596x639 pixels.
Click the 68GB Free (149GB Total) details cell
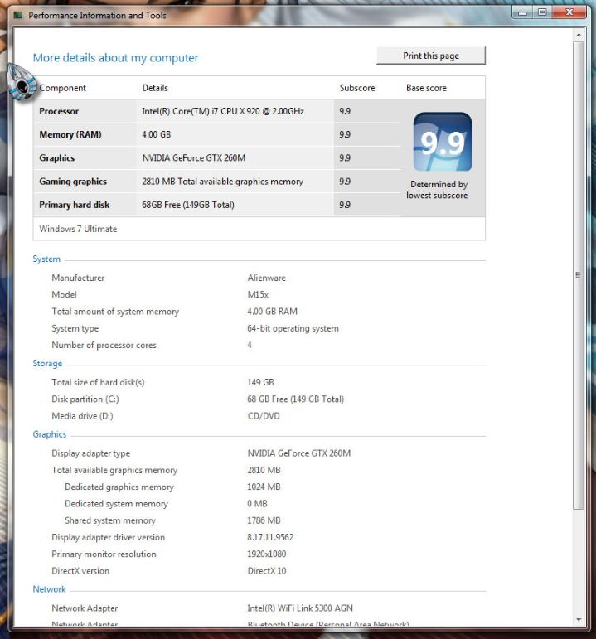pyautogui.click(x=188, y=205)
